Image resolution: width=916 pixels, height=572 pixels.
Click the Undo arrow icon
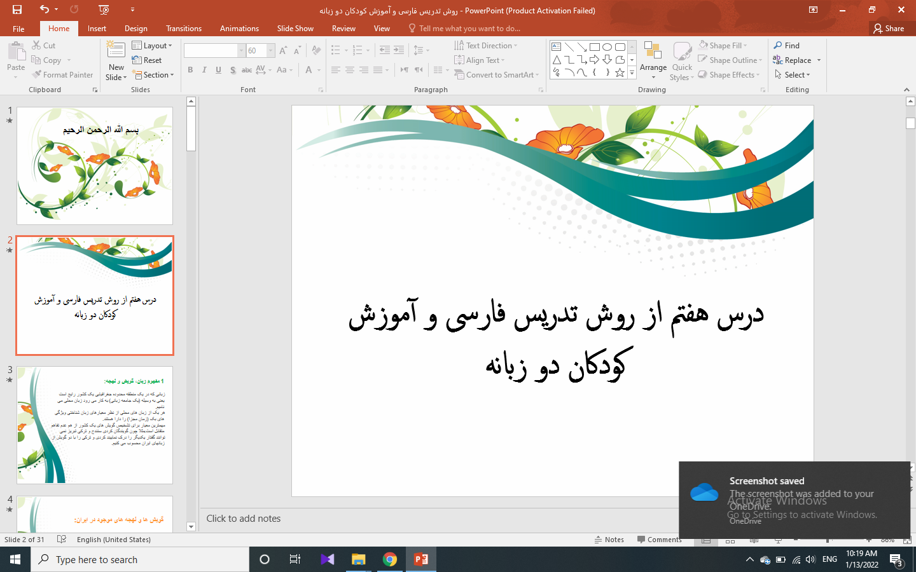pos(44,10)
